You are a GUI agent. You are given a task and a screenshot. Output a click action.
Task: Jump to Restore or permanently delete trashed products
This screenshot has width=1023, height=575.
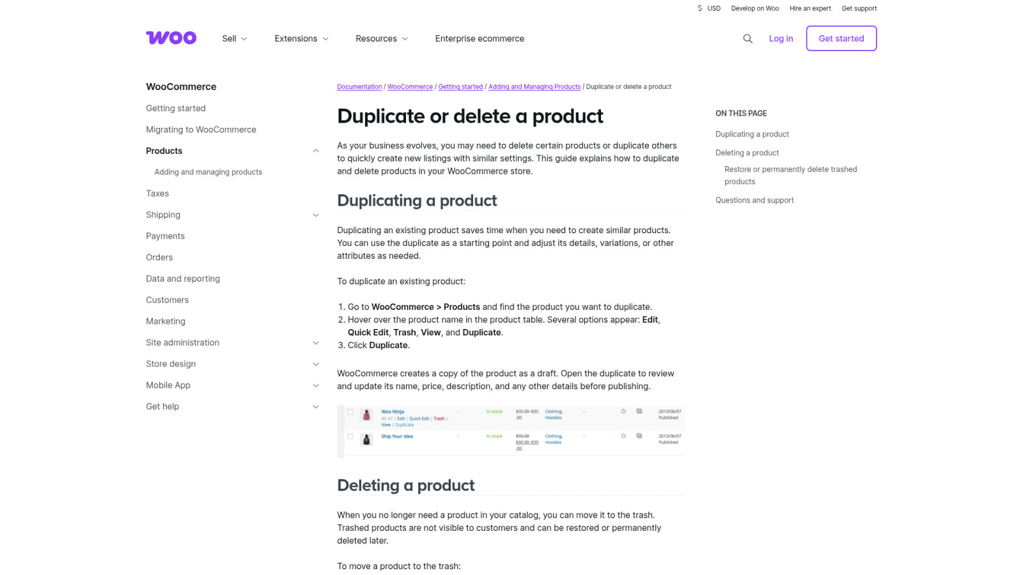(x=790, y=175)
